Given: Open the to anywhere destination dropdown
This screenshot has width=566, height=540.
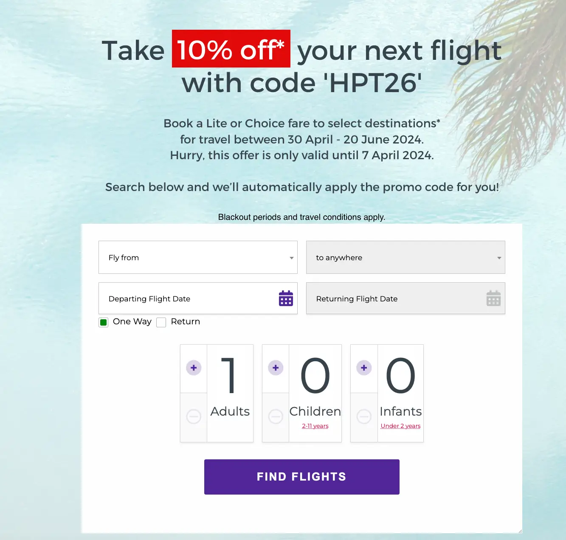Looking at the screenshot, I should (x=405, y=257).
